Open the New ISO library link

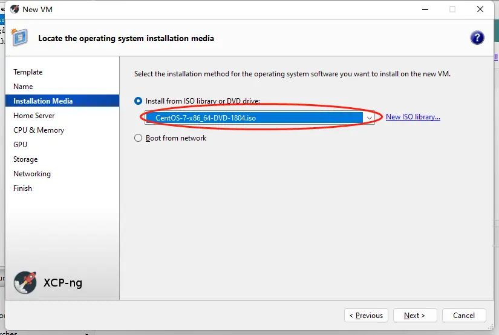coord(413,117)
